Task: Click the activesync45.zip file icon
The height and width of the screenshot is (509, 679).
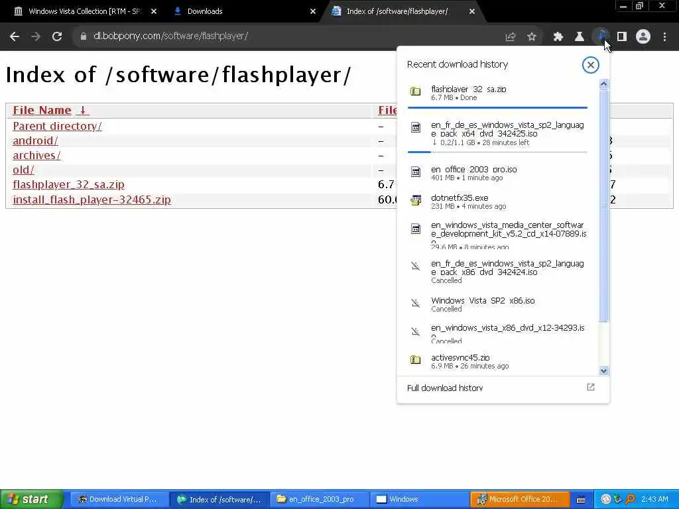Action: [x=415, y=360]
